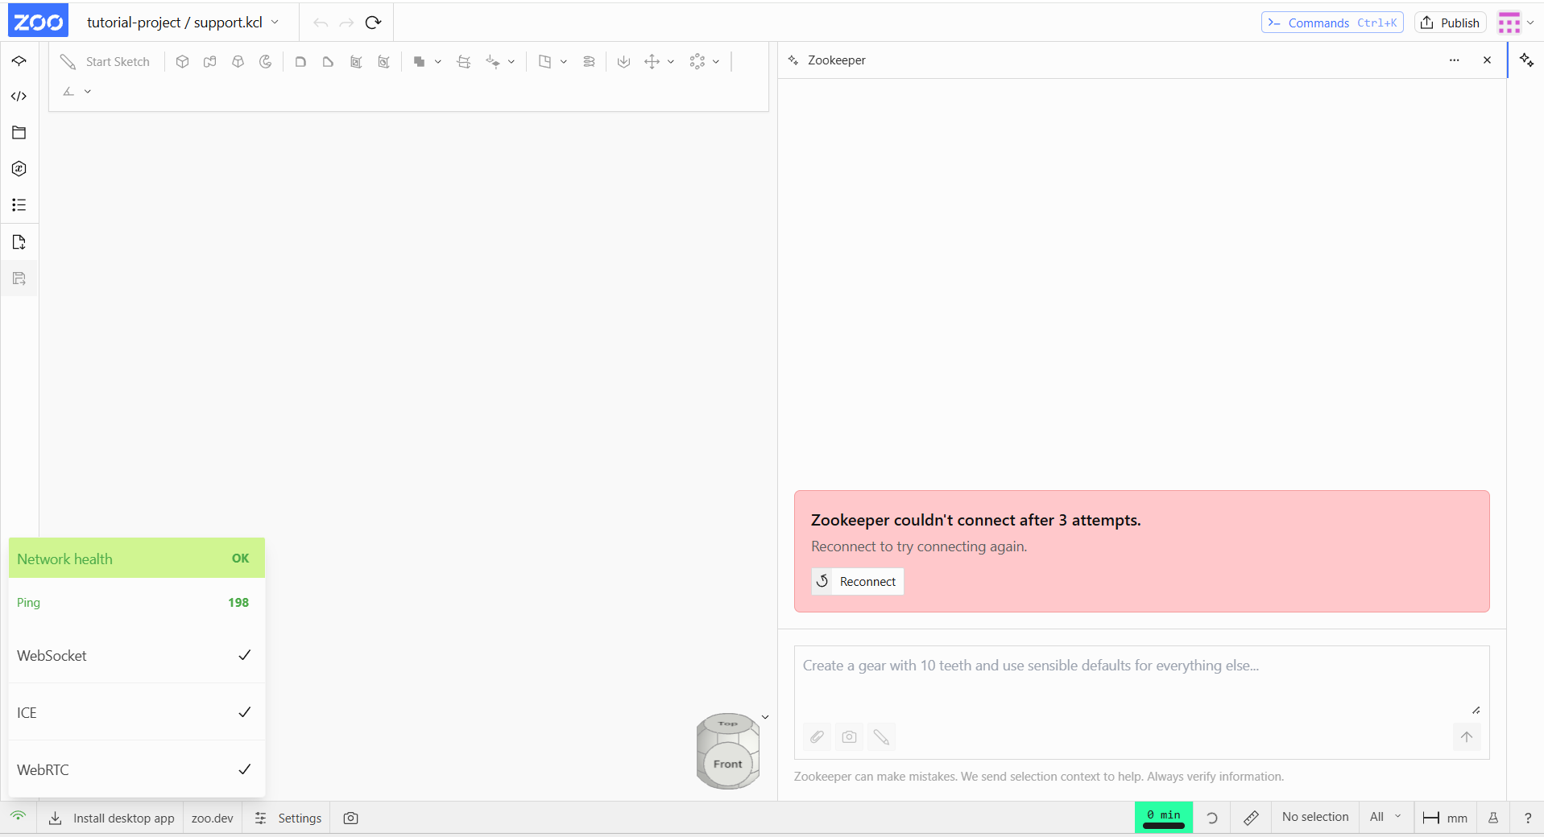The height and width of the screenshot is (837, 1544).
Task: Open the project files pane
Action: (x=19, y=133)
